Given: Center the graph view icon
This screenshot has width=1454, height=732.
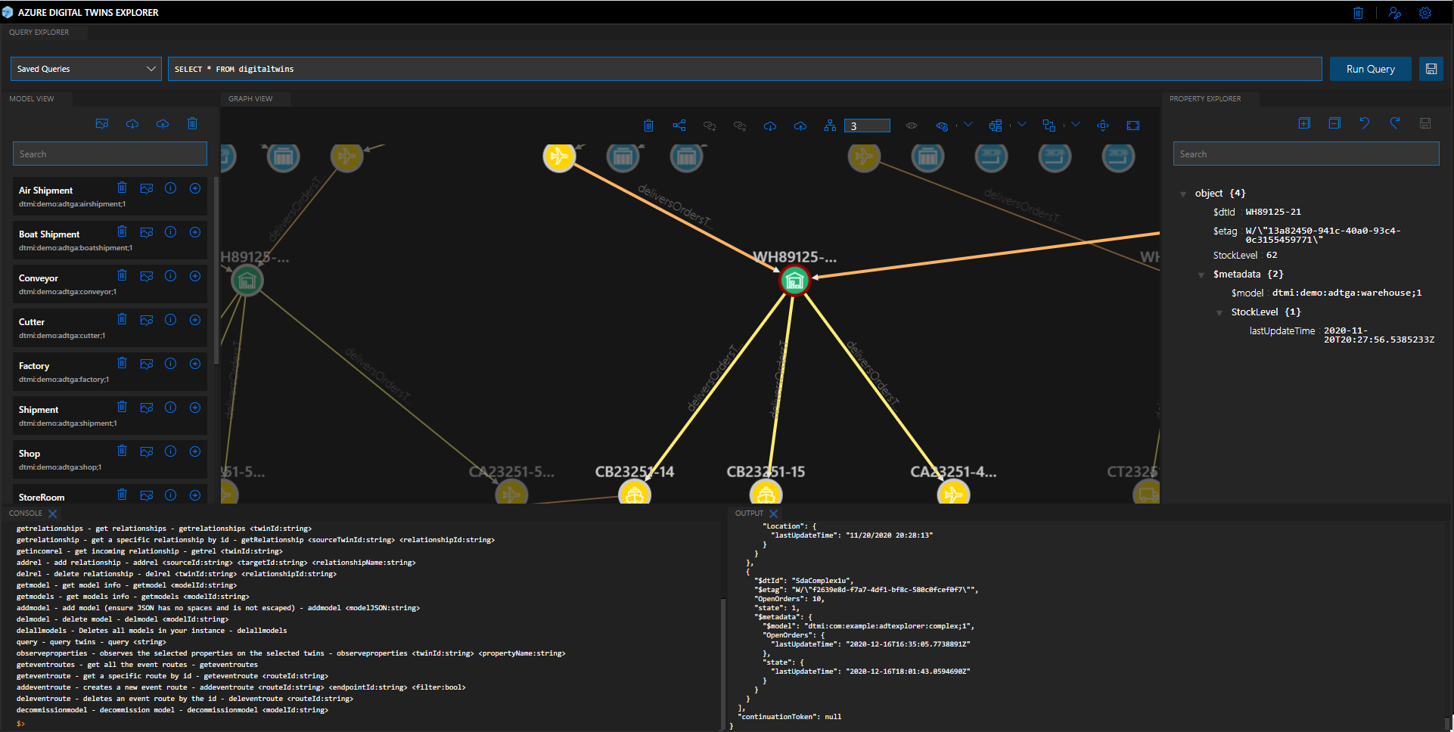Looking at the screenshot, I should pos(1103,126).
